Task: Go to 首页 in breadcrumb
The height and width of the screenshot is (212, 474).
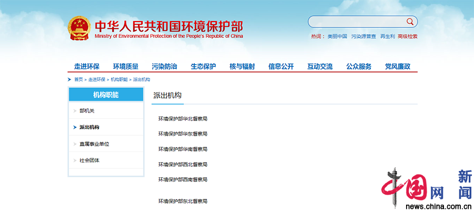Action: [78, 79]
